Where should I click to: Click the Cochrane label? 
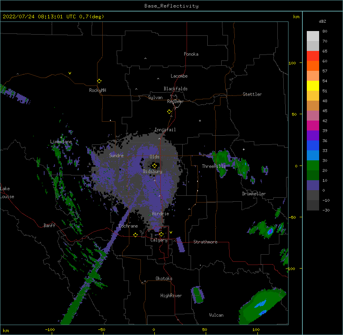pyautogui.click(x=128, y=226)
